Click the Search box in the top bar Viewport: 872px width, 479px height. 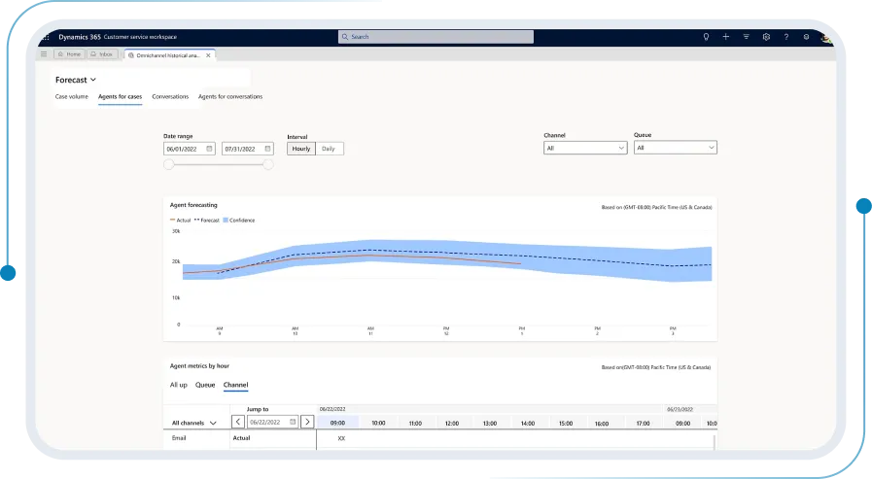tap(436, 37)
